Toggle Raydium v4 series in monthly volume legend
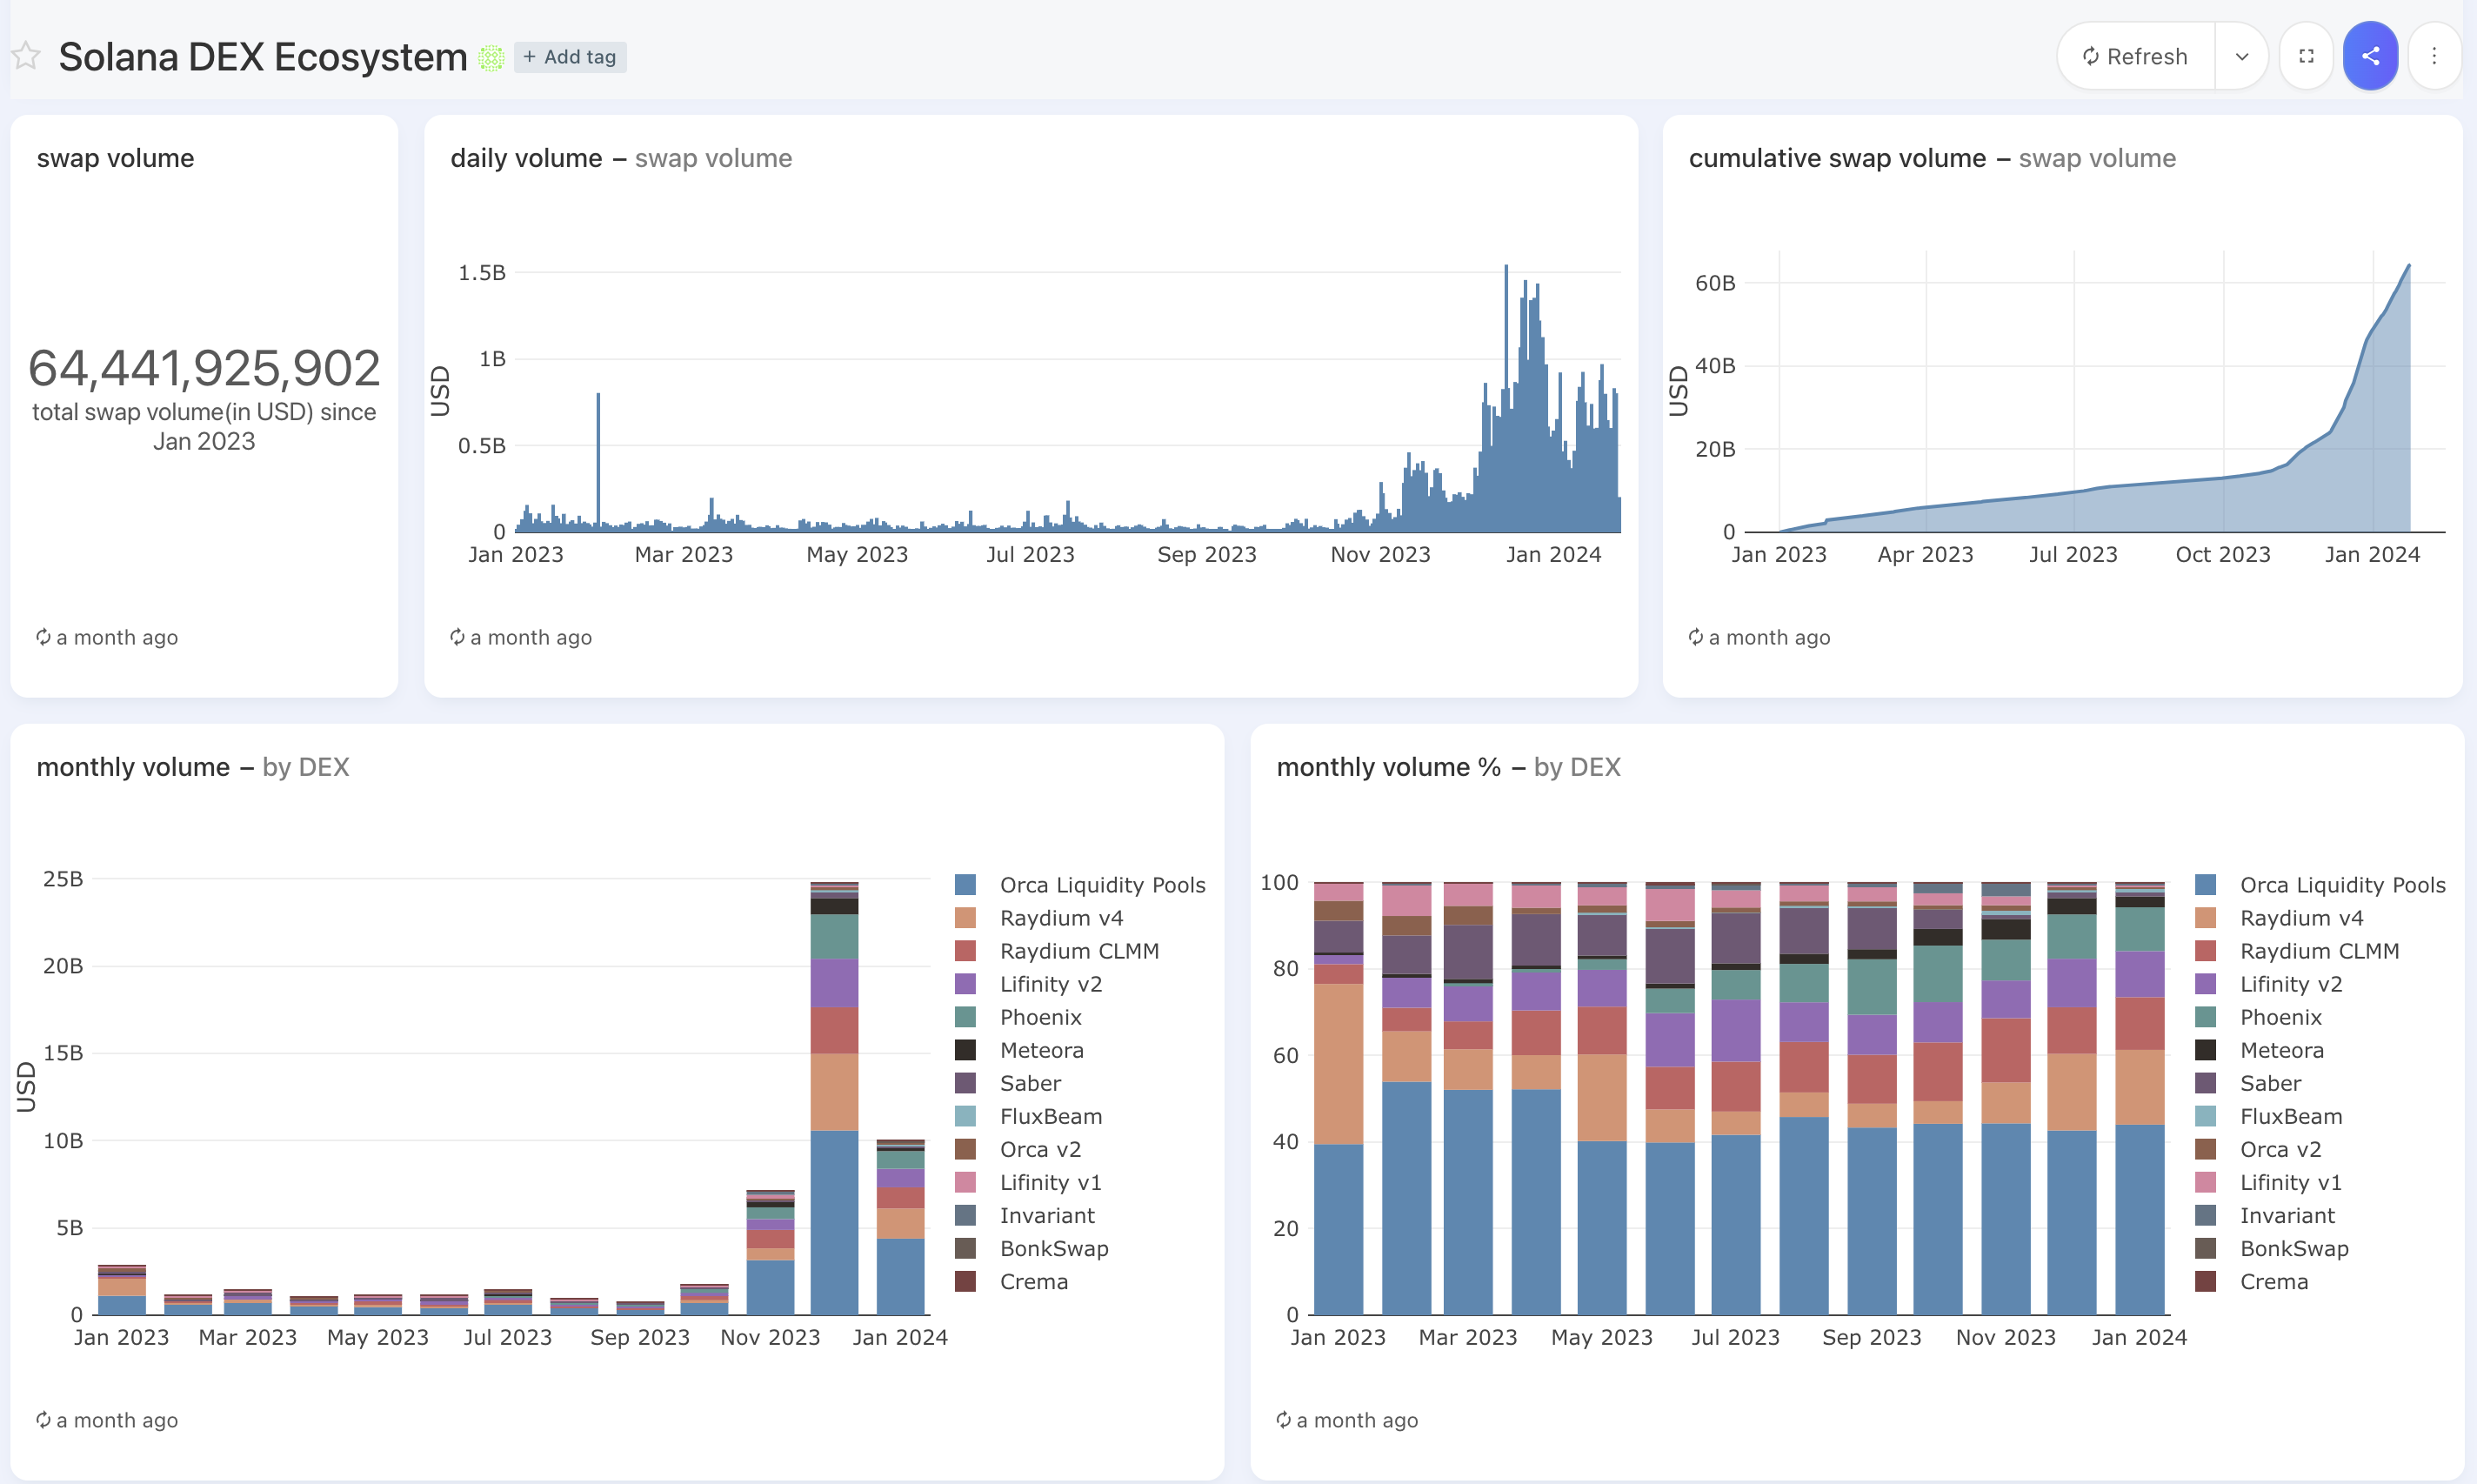This screenshot has height=1484, width=2477. tap(1060, 918)
